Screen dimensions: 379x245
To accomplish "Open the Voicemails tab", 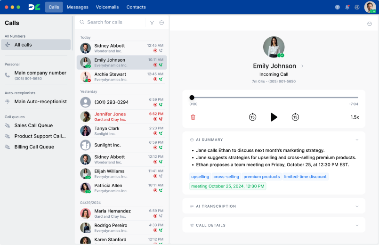I will pos(107,7).
